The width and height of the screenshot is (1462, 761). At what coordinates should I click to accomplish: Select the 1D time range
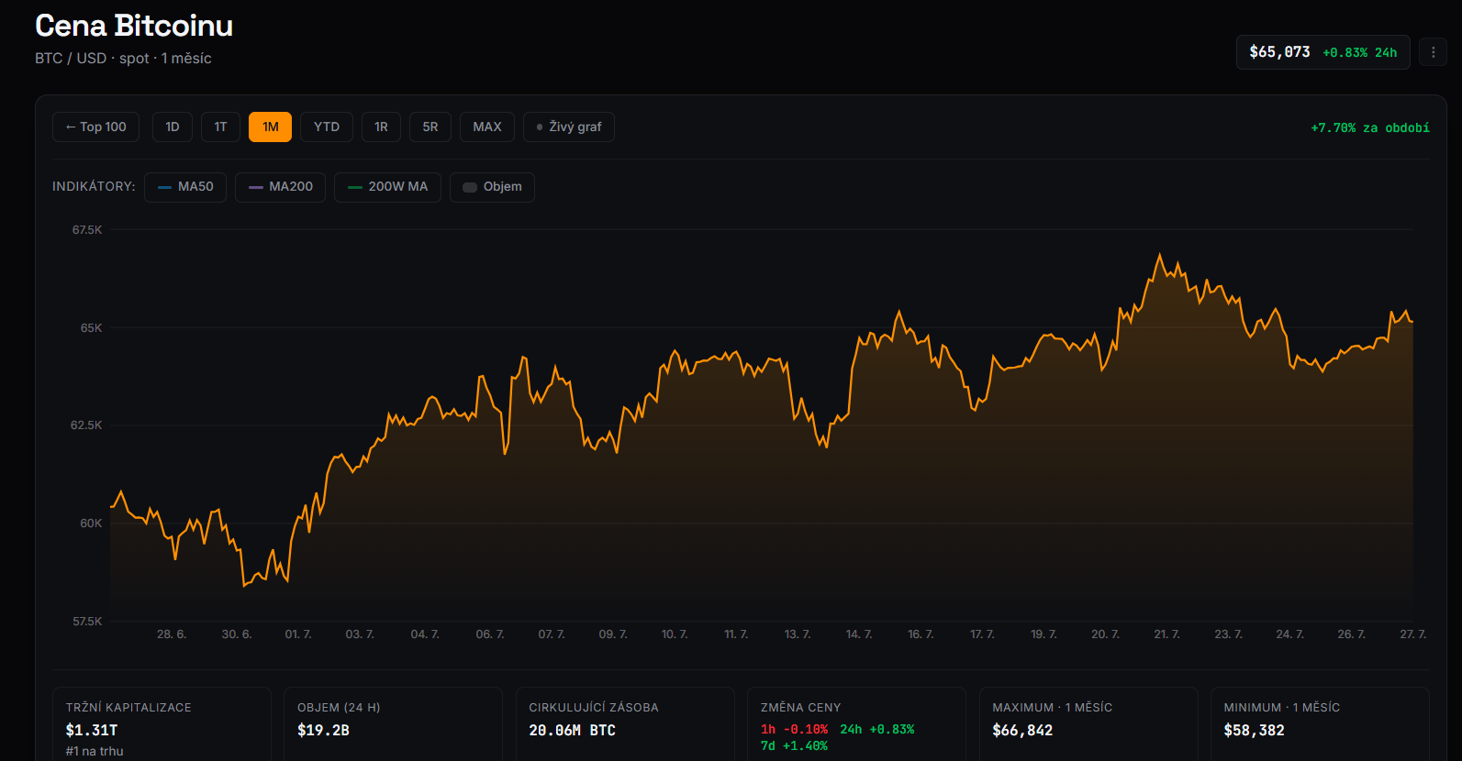[173, 127]
